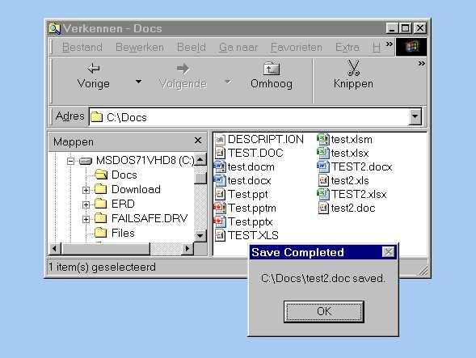Image resolution: width=476 pixels, height=358 pixels.
Task: Select the TEST2.docx file icon
Action: tap(323, 166)
